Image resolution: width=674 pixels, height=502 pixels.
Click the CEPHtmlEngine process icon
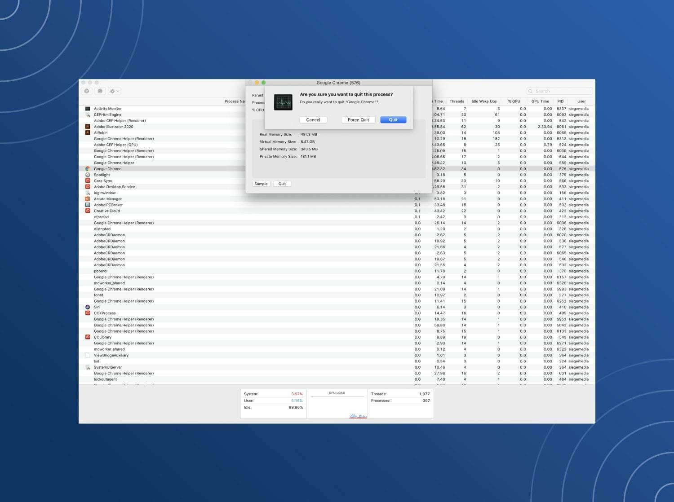88,114
